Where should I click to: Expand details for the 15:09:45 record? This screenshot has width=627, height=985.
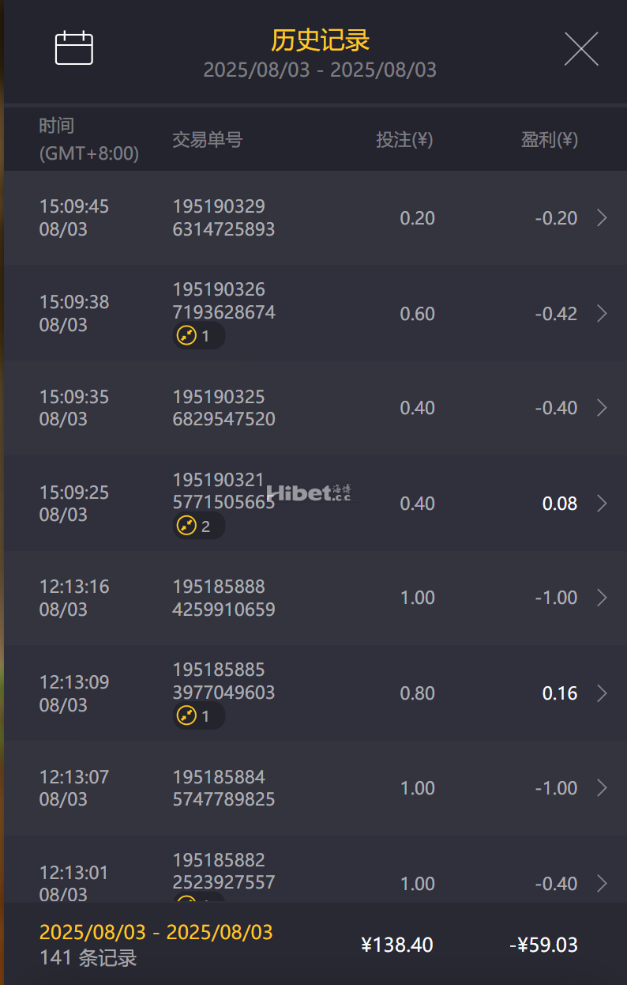[602, 218]
